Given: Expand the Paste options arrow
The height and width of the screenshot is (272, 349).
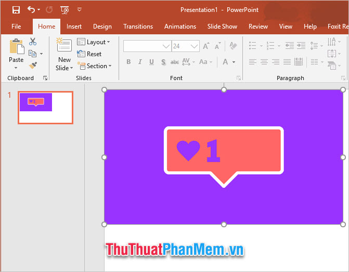Looking at the screenshot, I should (x=16, y=68).
